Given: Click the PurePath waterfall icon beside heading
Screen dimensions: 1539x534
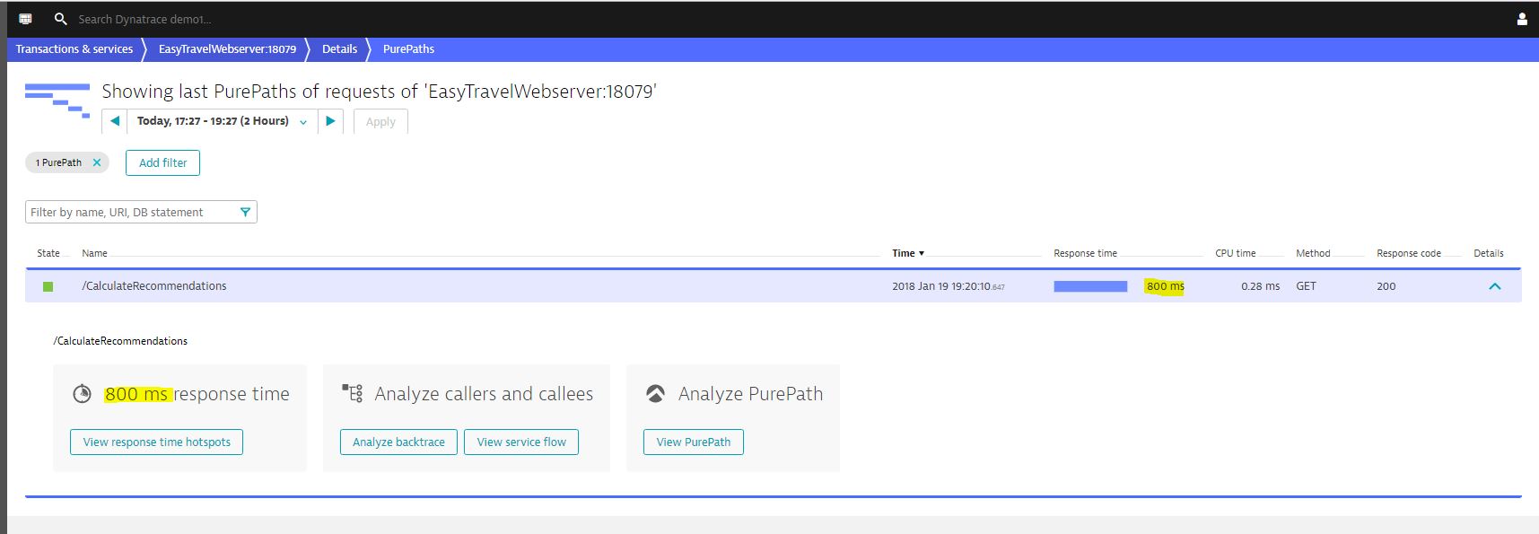Looking at the screenshot, I should click(x=57, y=101).
